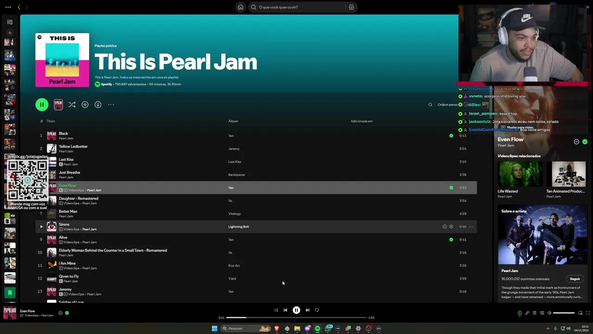This screenshot has width=593, height=334.
Task: Toggle shuffle in bottom player controls
Action: [276, 310]
